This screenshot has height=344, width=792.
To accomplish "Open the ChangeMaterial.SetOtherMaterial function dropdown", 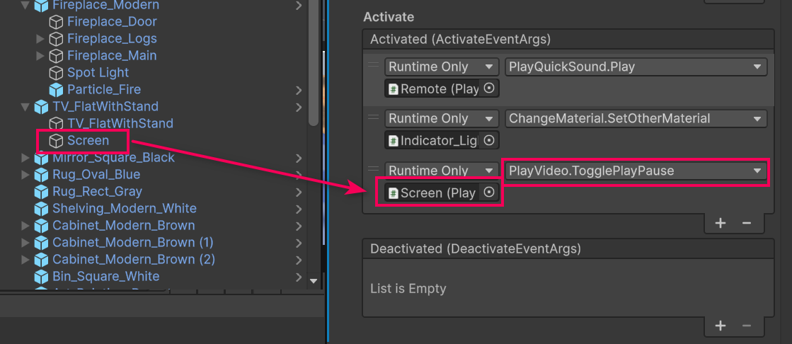I will (635, 119).
